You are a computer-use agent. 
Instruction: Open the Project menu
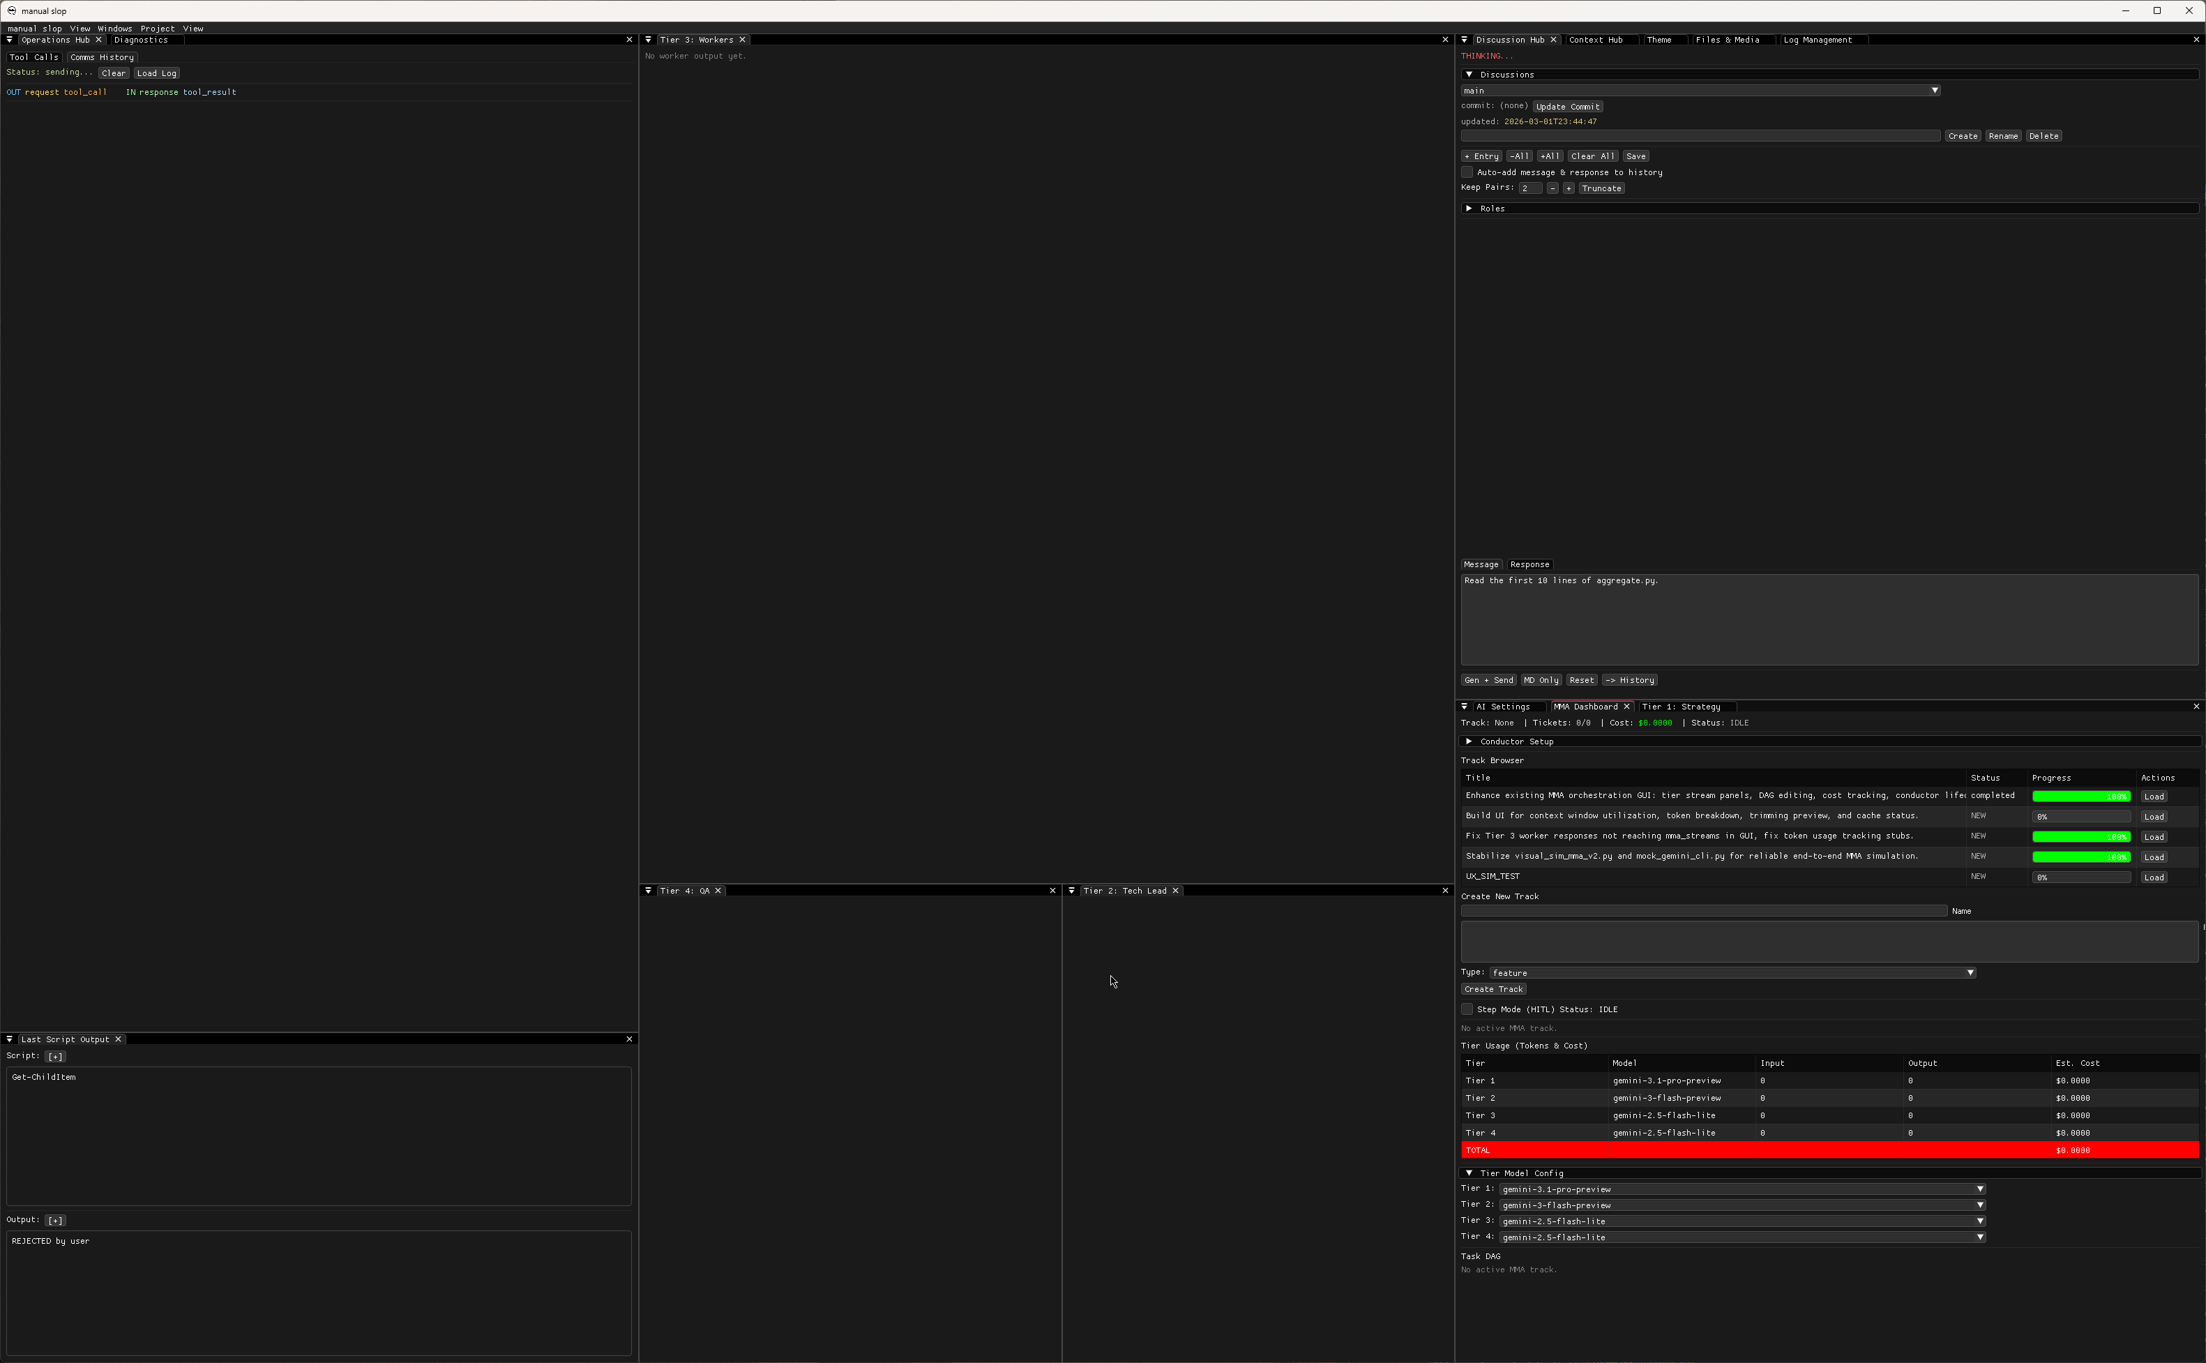(x=157, y=29)
